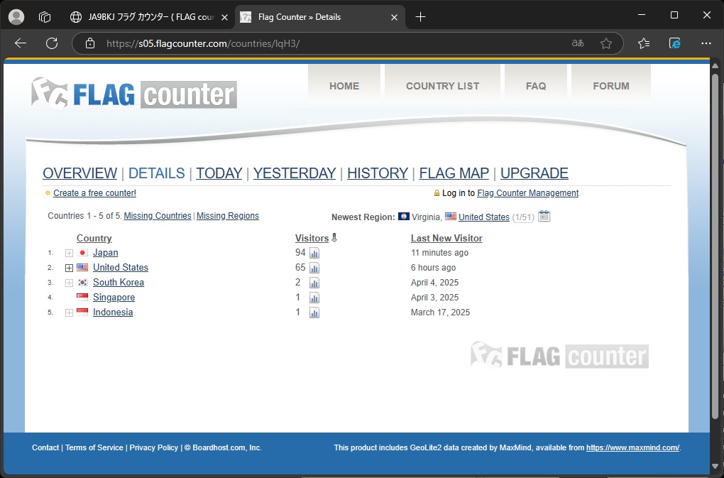Open the Japan country link

pyautogui.click(x=105, y=253)
